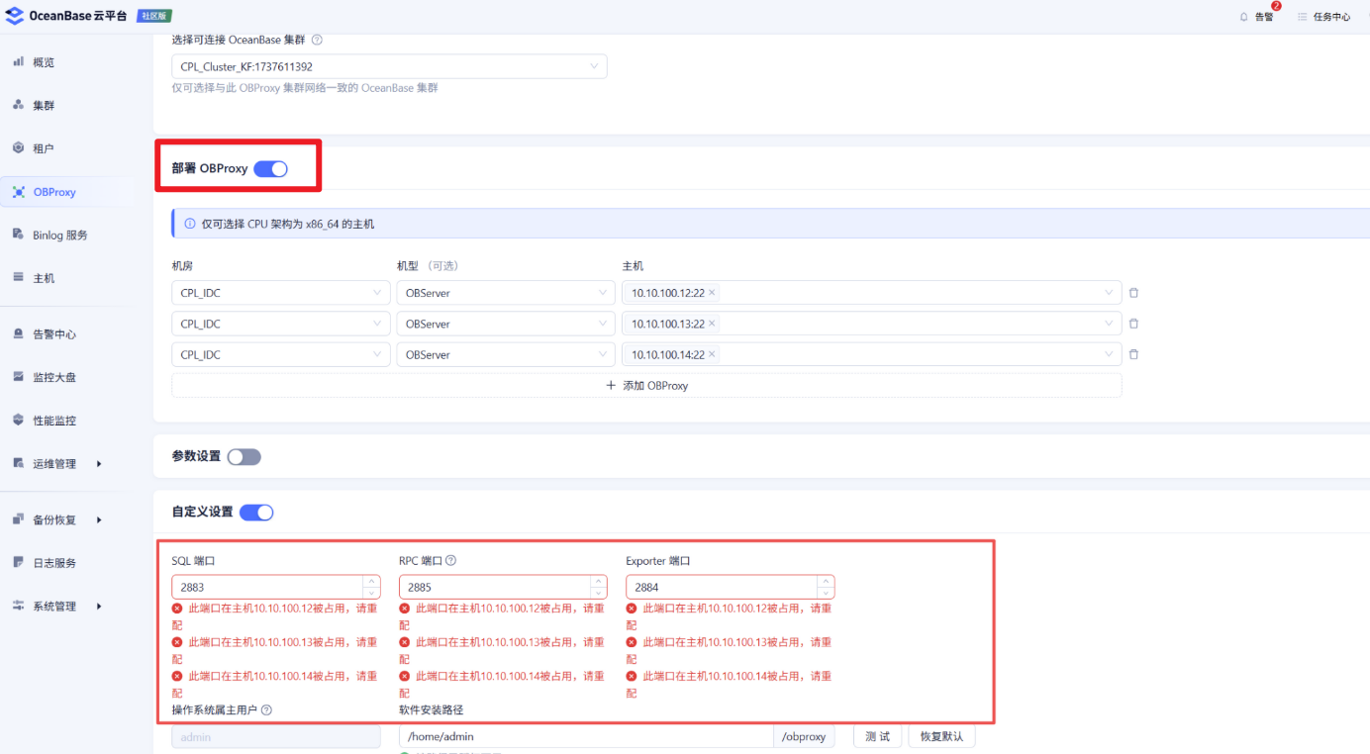The image size is (1370, 754).
Task: Click trash icon for 10.10.100.14 row
Action: [1133, 354]
